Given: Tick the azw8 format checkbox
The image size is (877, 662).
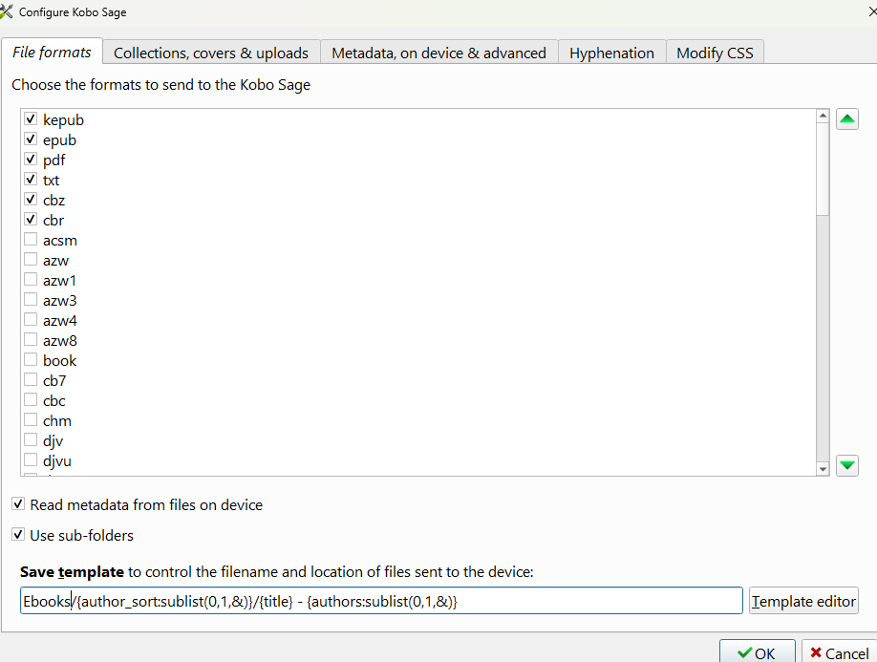Looking at the screenshot, I should [31, 340].
